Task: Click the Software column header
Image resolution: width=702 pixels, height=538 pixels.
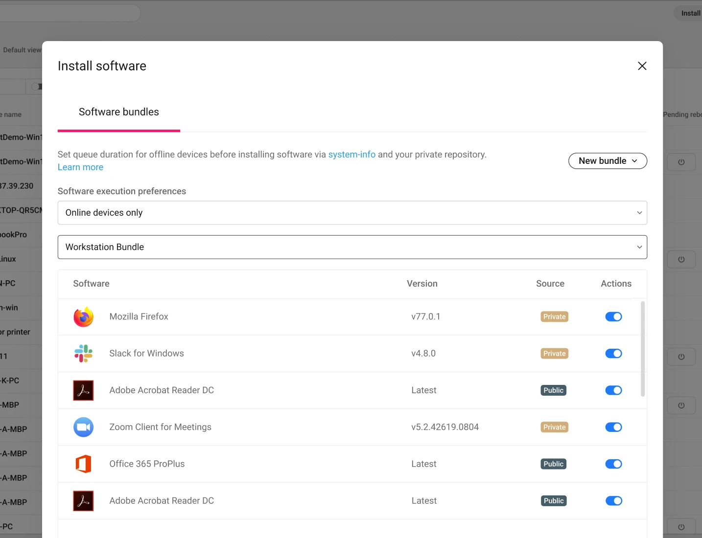Action: [x=91, y=284]
